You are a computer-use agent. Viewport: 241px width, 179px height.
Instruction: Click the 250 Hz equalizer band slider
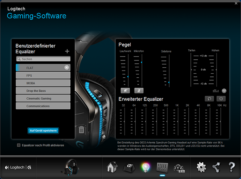pyautogui.click(x=157, y=121)
